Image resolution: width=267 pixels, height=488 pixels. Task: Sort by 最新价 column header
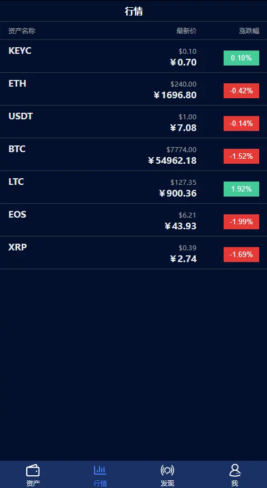[186, 31]
